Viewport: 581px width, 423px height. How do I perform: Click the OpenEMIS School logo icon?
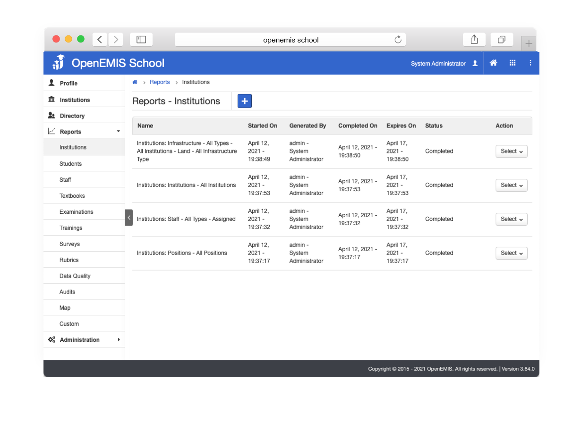(x=59, y=62)
